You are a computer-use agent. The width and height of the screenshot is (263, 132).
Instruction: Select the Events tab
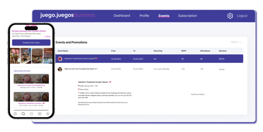(164, 16)
